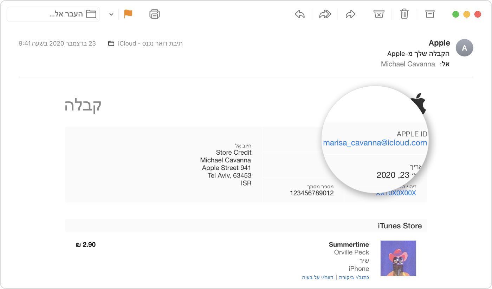
Task: Click the Write a Review link
Action: point(354,277)
